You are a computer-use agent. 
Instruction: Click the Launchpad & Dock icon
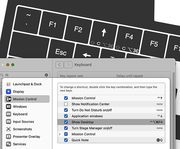point(8,84)
